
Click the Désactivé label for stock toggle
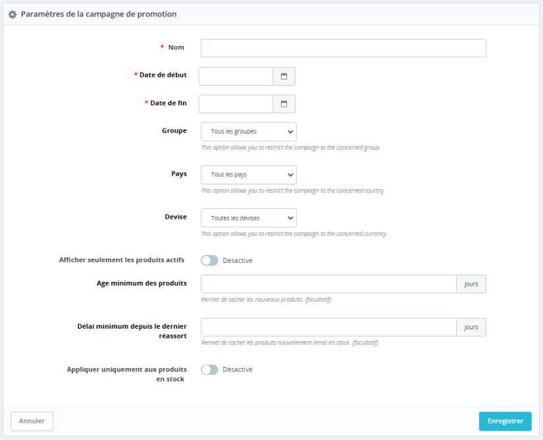point(238,370)
